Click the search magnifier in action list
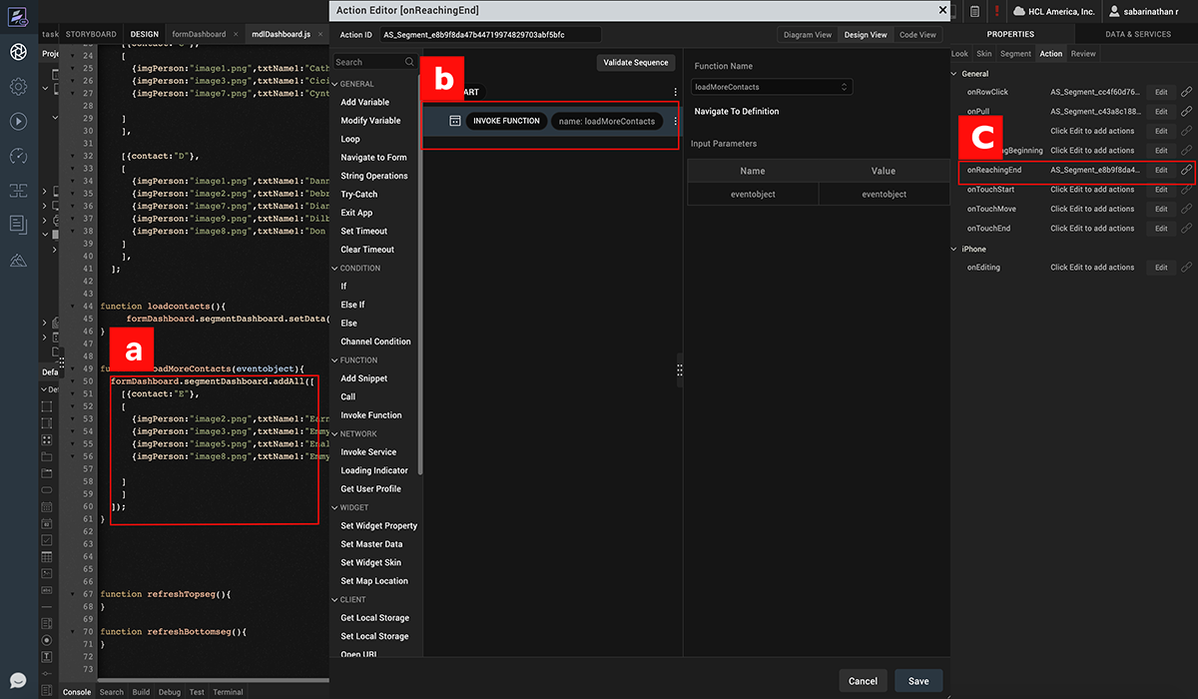This screenshot has width=1198, height=699. click(x=409, y=62)
